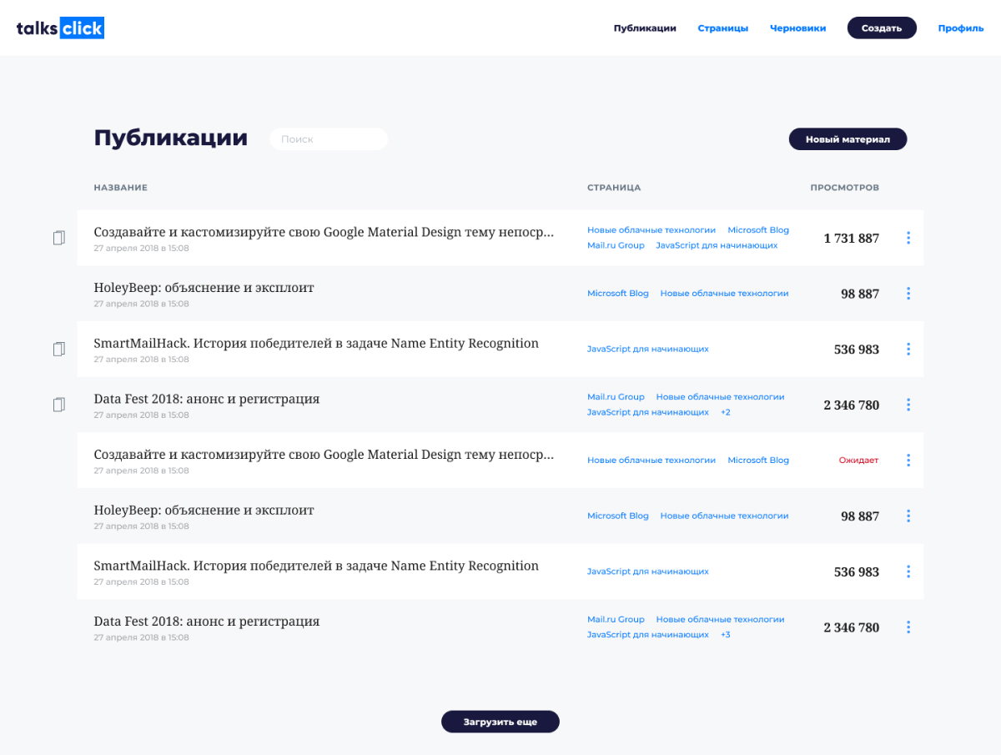Click 2 346 780 views in the +3 row
The height and width of the screenshot is (755, 1001).
pos(851,628)
